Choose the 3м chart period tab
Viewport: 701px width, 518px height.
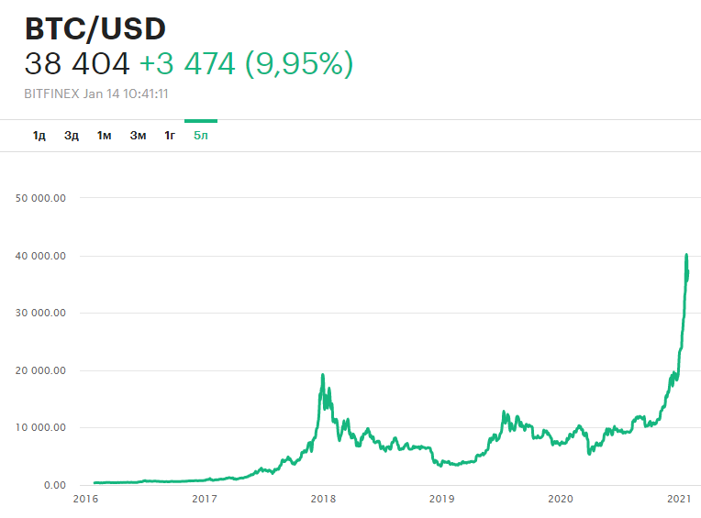pyautogui.click(x=138, y=136)
